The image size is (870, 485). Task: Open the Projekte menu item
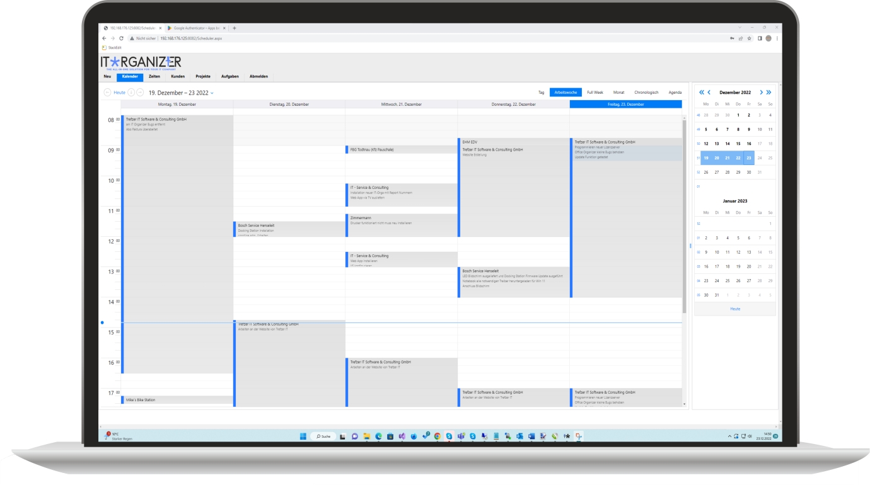pyautogui.click(x=203, y=76)
